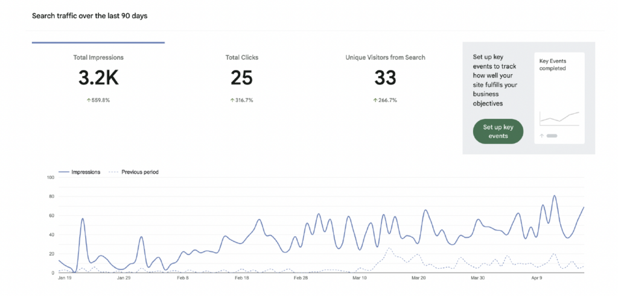Click the Search traffic over last 90 days heading

89,16
